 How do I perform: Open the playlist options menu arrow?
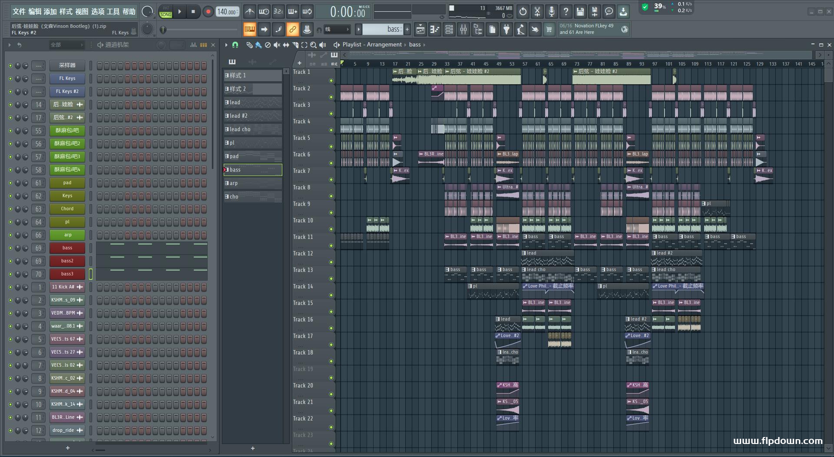226,45
